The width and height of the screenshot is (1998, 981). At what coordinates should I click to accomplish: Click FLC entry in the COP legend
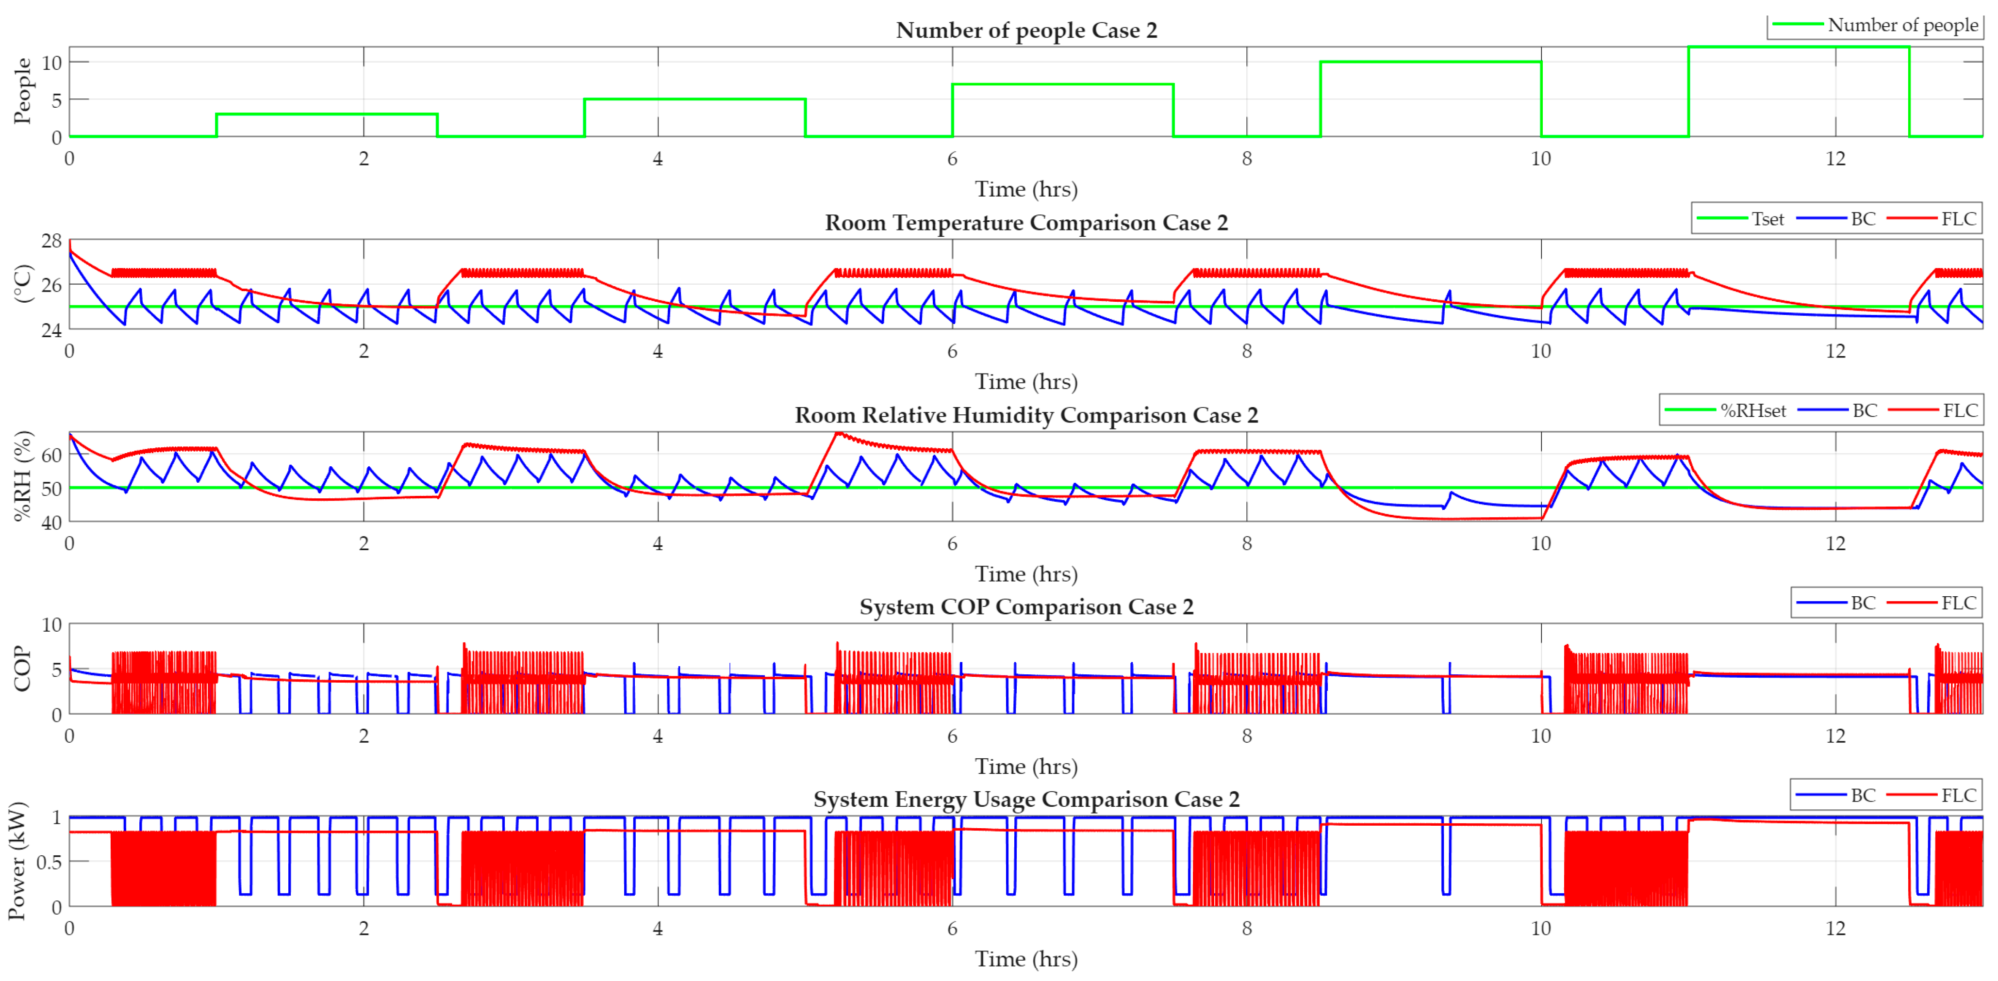pos(1932,603)
